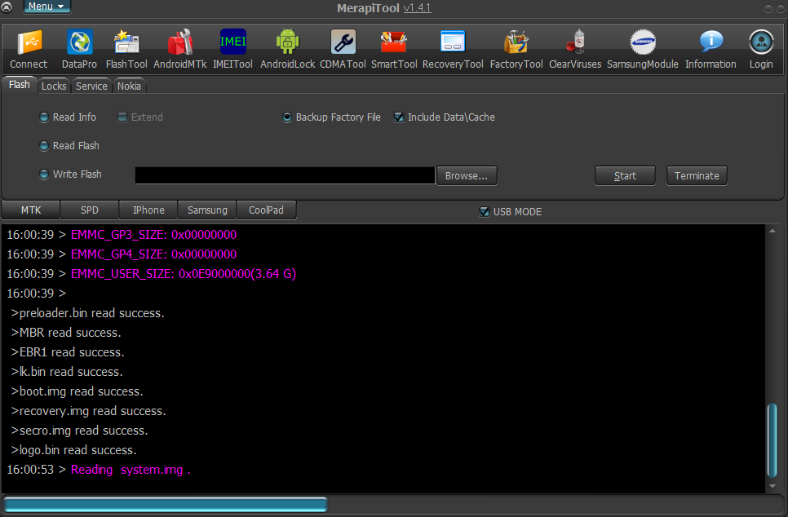
Task: Open the ClearViruses module
Action: [x=575, y=50]
